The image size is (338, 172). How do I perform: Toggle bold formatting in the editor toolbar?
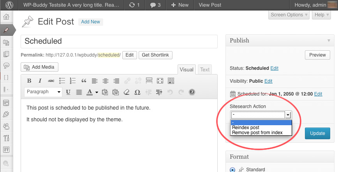point(29,81)
